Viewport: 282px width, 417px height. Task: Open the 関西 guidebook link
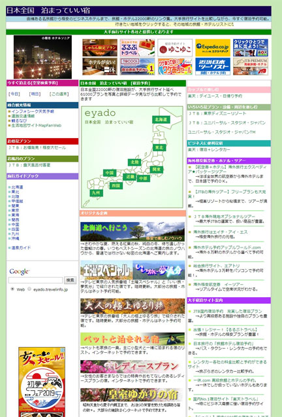point(15,220)
